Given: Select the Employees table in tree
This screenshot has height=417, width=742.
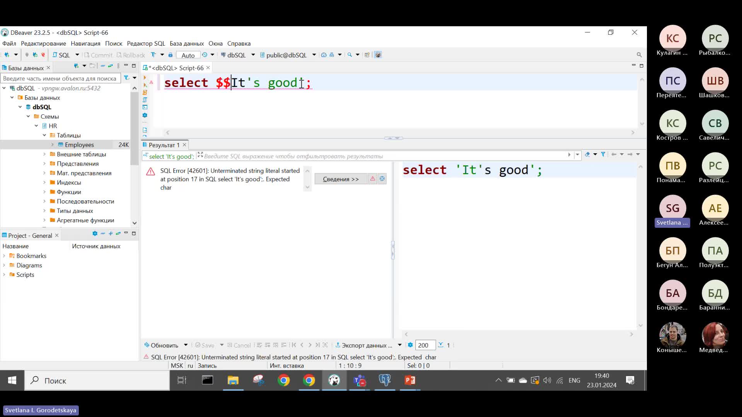Looking at the screenshot, I should pos(79,144).
